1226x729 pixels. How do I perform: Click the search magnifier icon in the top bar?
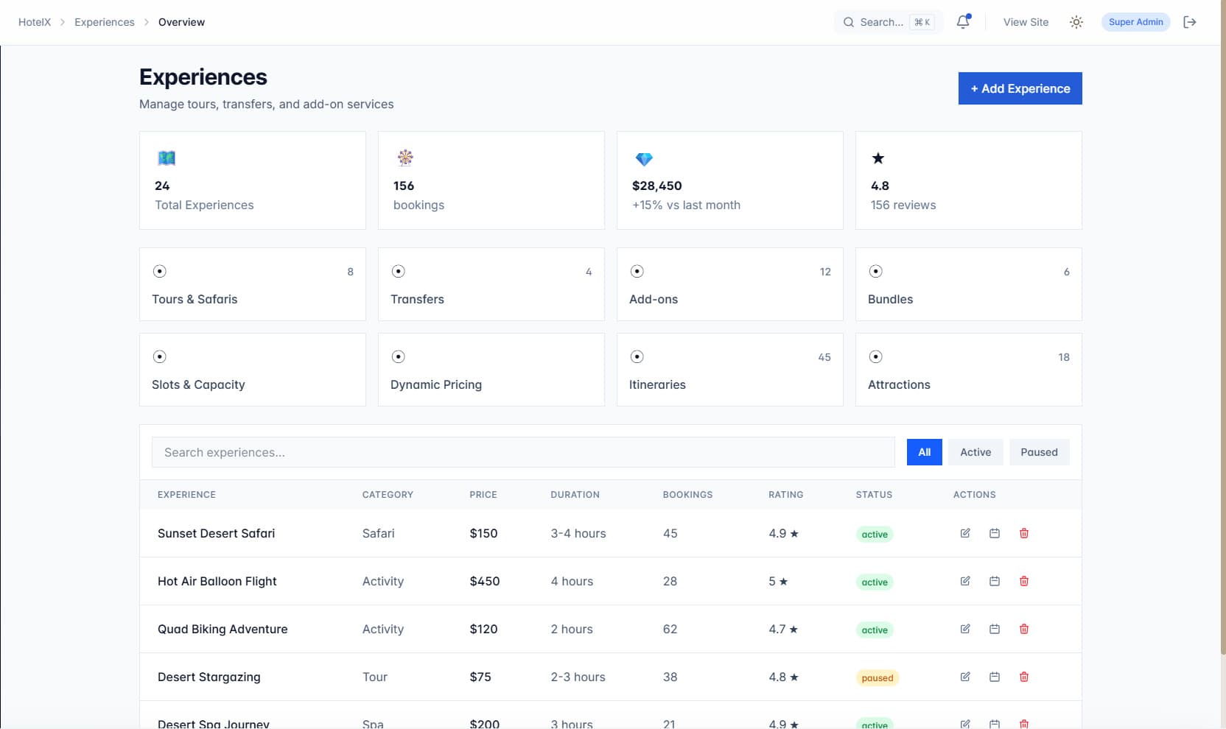[x=848, y=22]
